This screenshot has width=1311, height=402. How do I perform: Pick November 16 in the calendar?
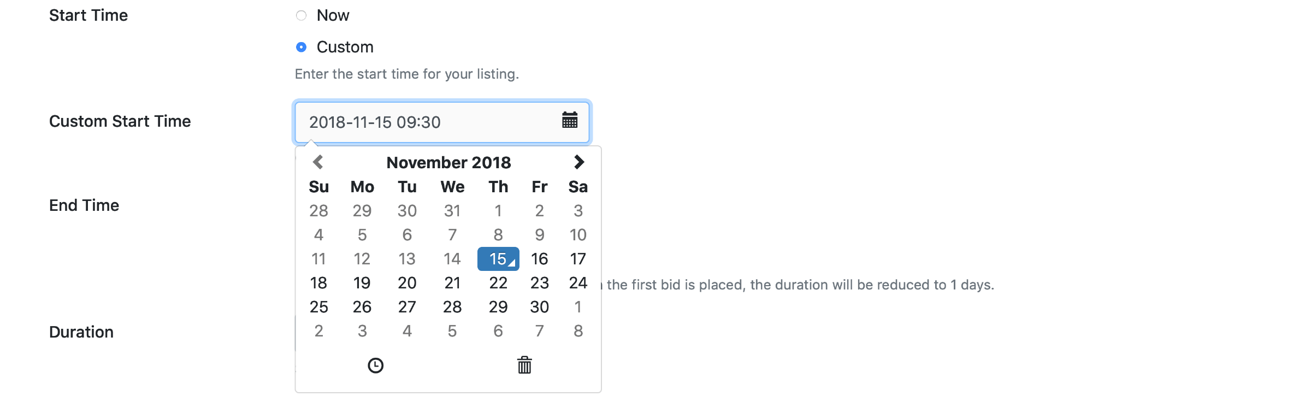point(539,259)
